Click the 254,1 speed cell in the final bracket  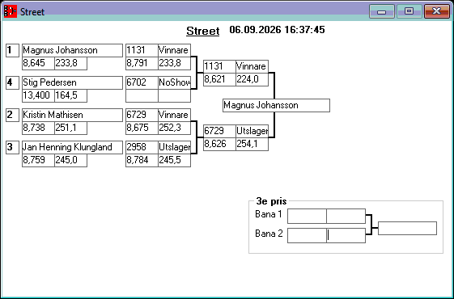pos(252,144)
